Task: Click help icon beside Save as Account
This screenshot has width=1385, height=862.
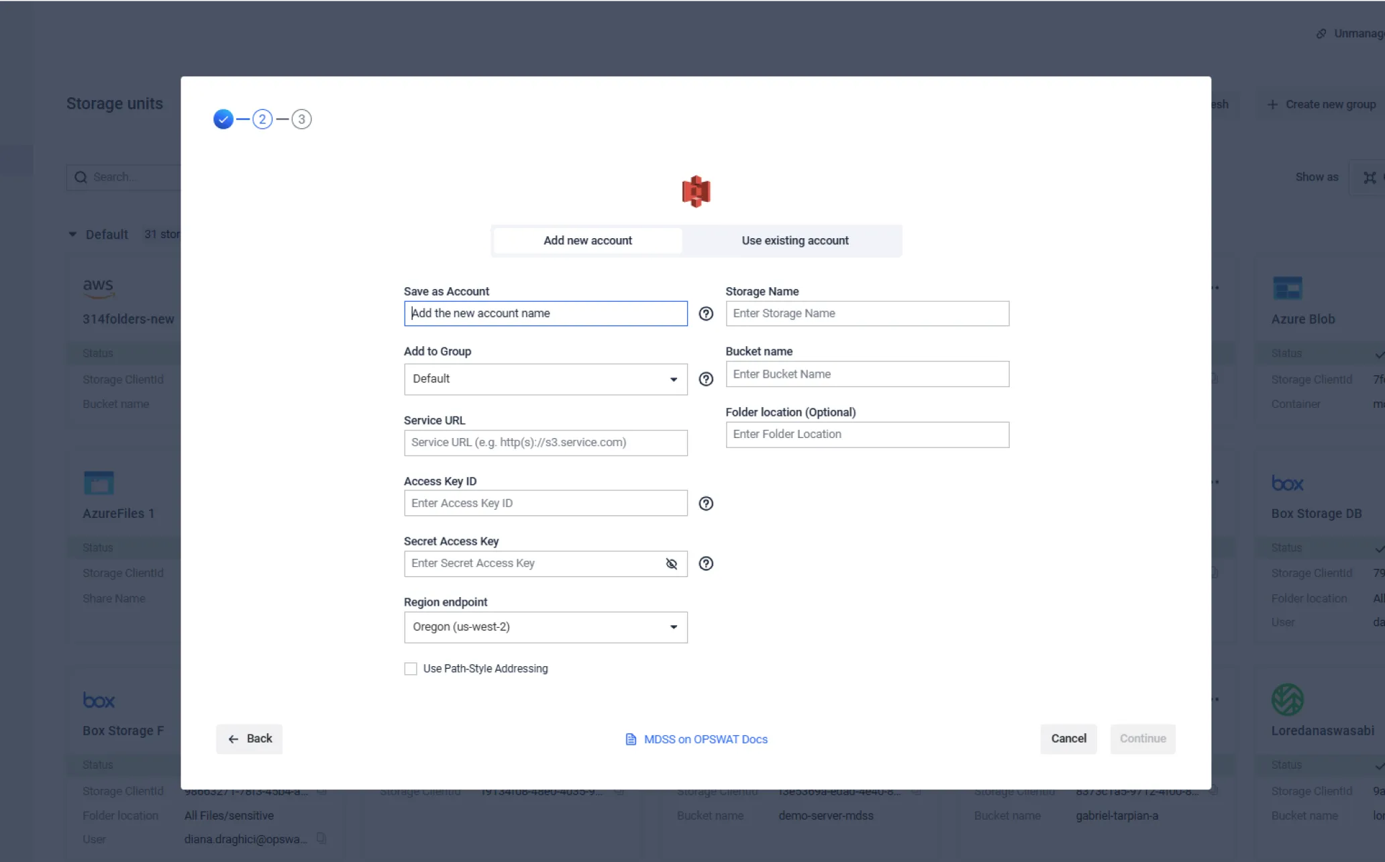Action: click(x=705, y=313)
